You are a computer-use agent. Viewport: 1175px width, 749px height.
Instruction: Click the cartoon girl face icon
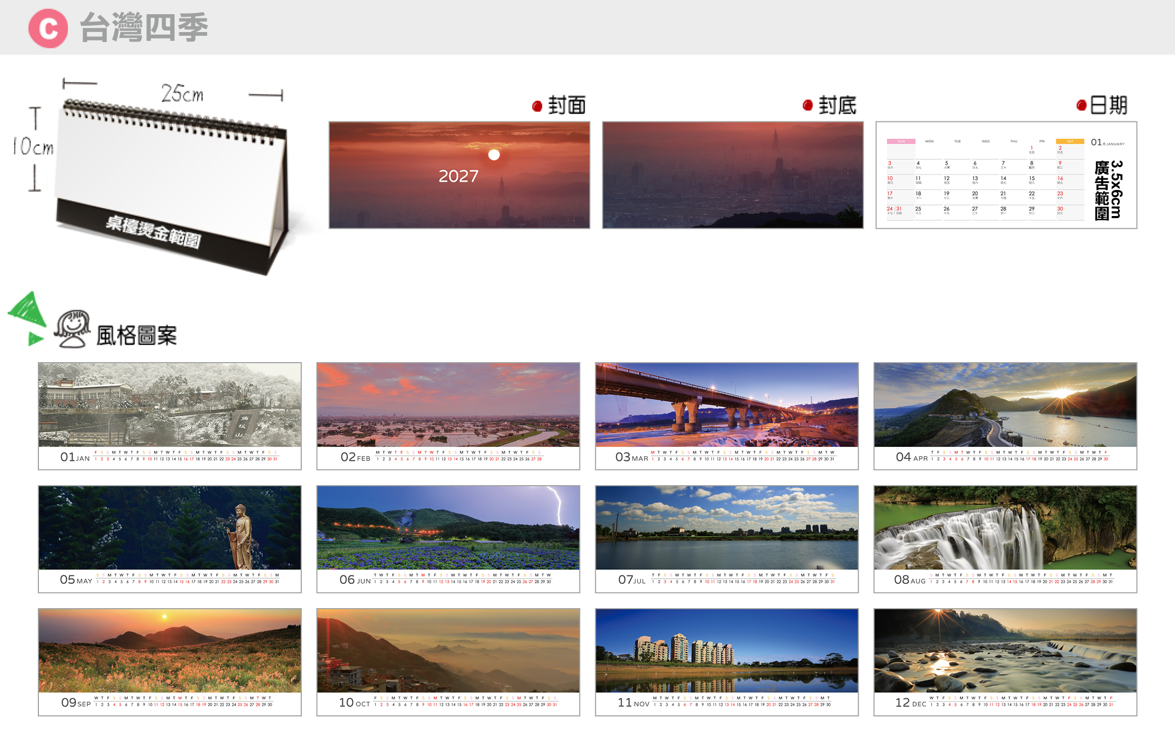pos(73,329)
